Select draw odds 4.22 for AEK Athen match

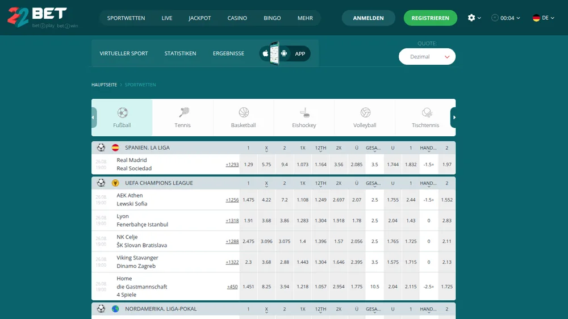pyautogui.click(x=266, y=200)
